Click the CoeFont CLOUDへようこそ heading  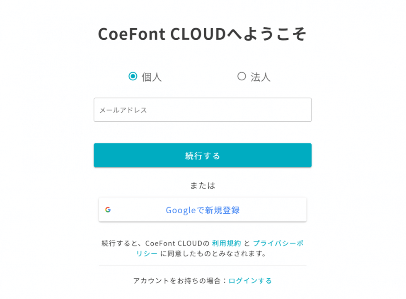point(203,34)
